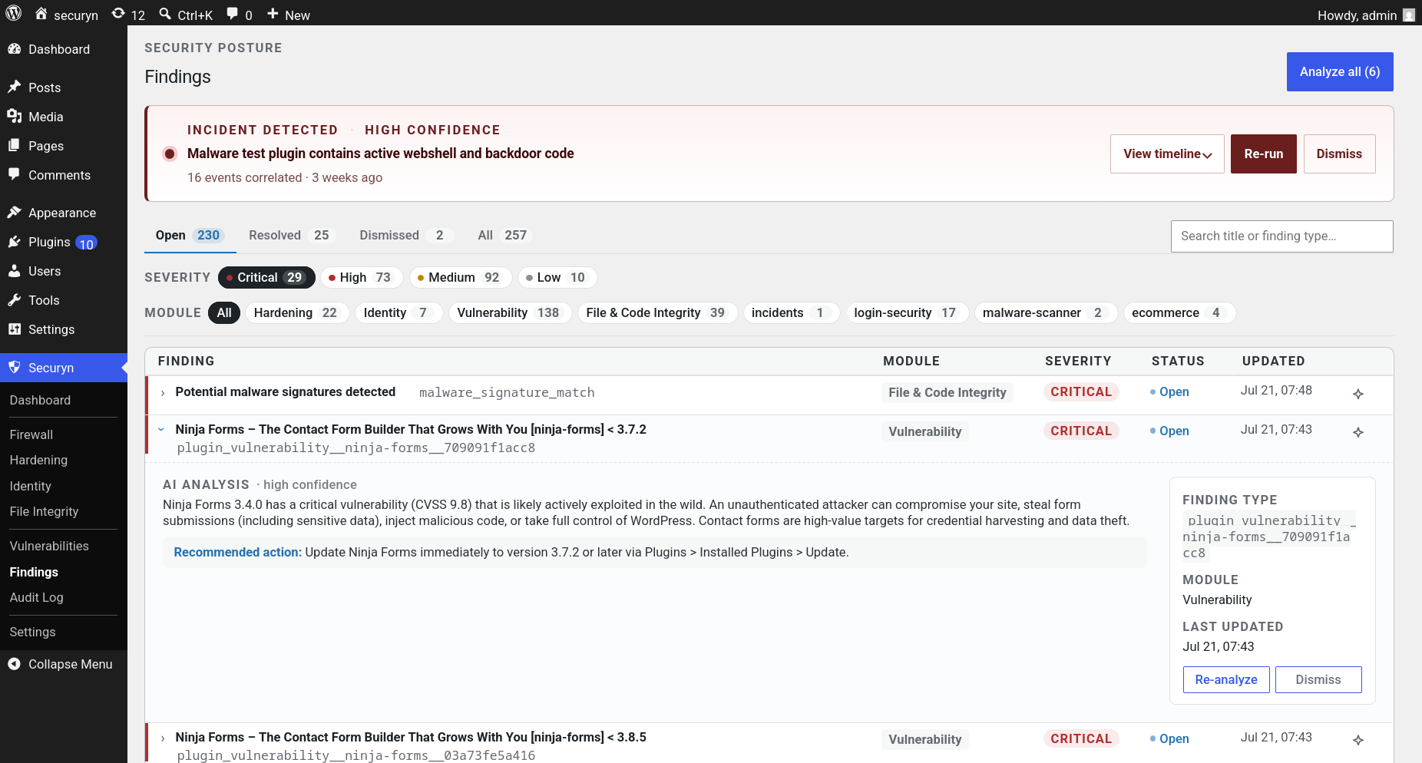Click the incident Re-run button
Image resolution: width=1422 pixels, height=763 pixels.
1263,154
